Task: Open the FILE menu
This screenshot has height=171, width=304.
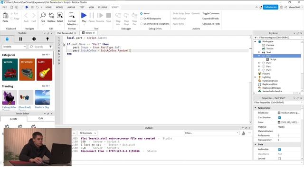Action: 5,7
